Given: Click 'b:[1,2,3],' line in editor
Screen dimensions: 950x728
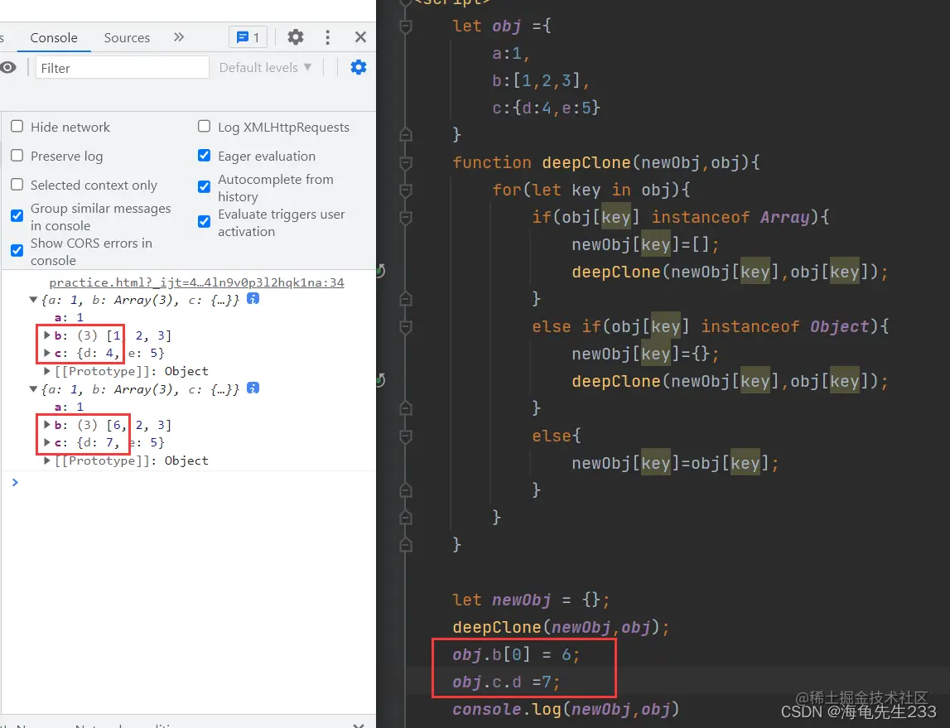Looking at the screenshot, I should 541,80.
